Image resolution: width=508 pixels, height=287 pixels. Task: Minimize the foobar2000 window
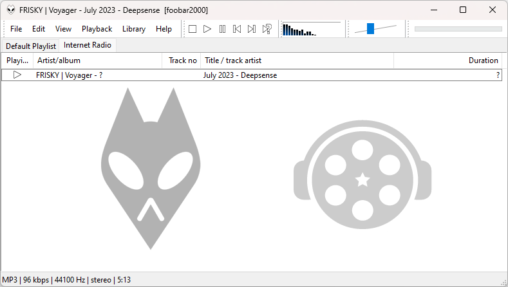click(x=434, y=10)
